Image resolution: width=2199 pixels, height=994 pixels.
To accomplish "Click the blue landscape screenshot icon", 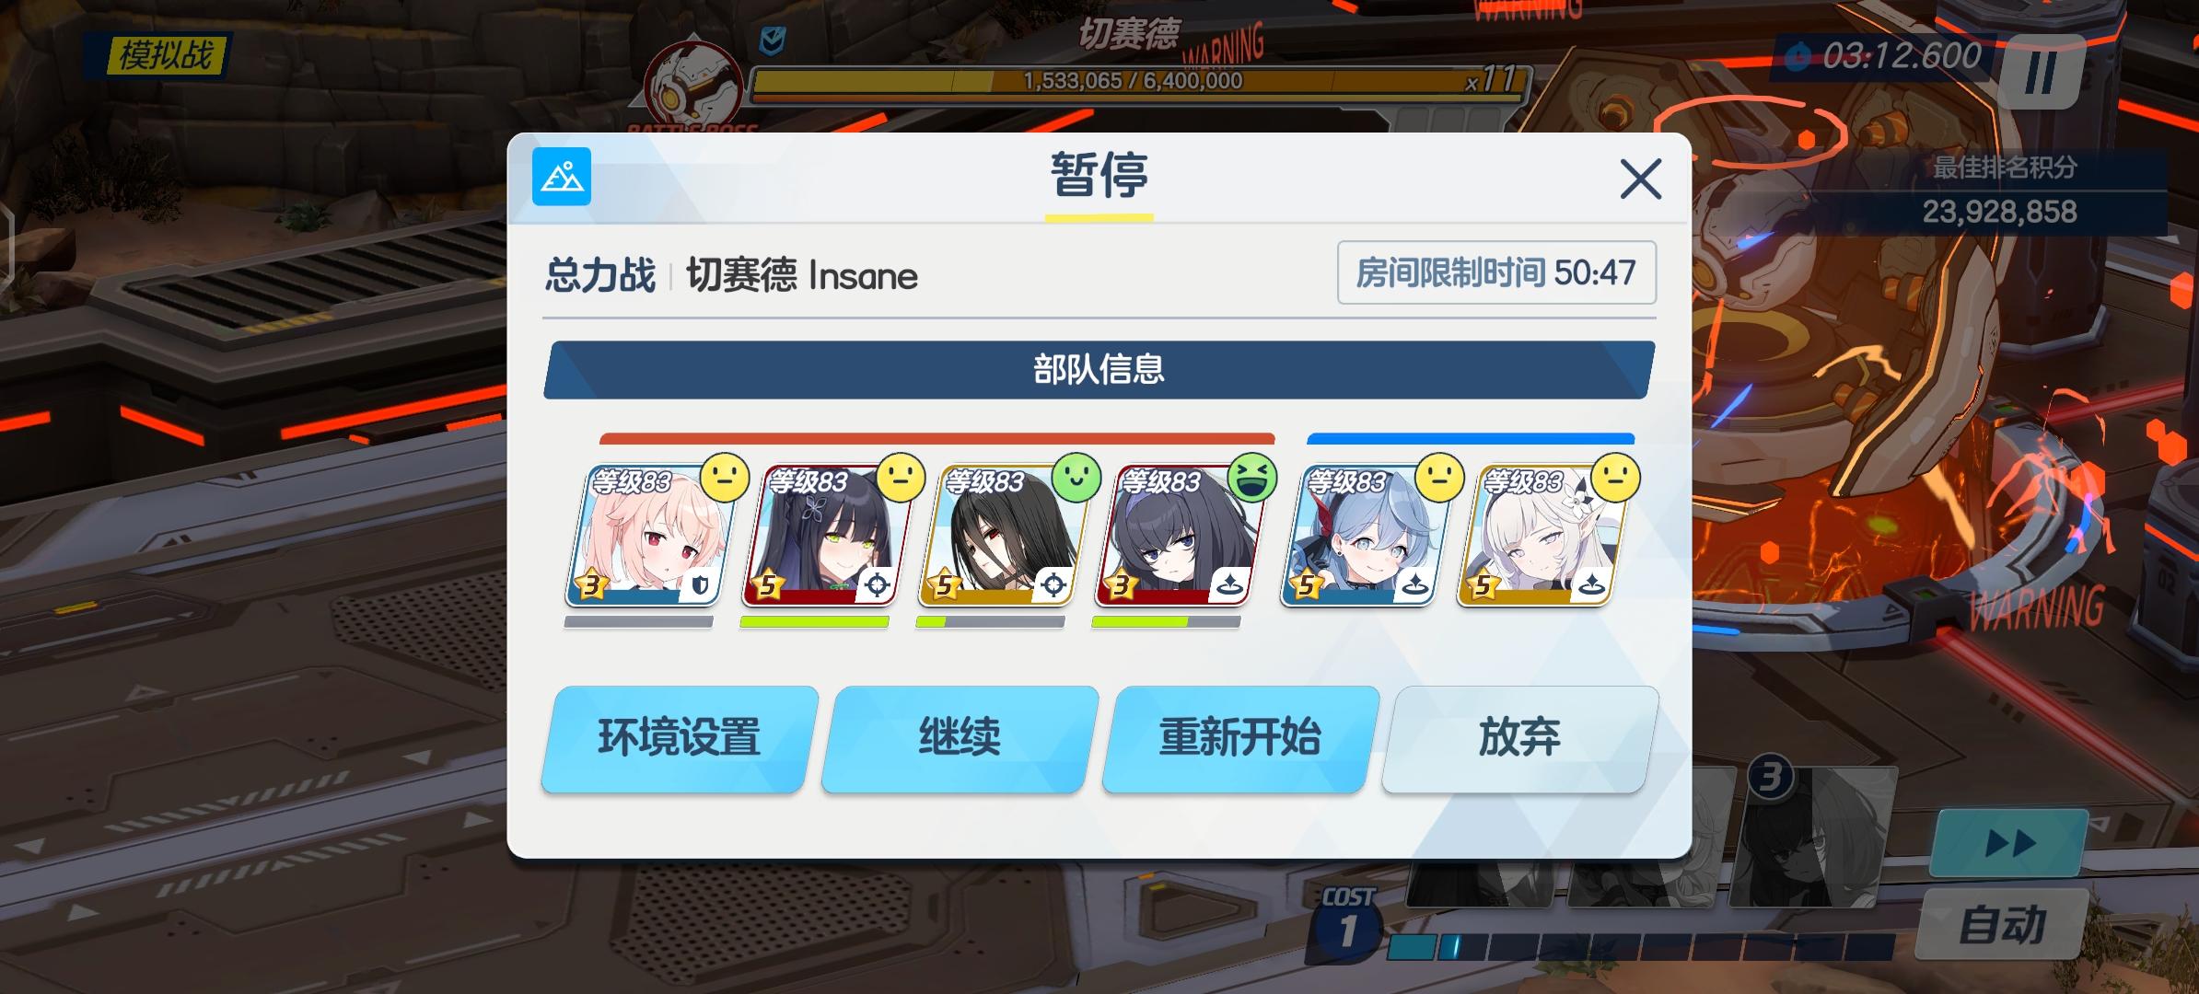I will pos(561,176).
